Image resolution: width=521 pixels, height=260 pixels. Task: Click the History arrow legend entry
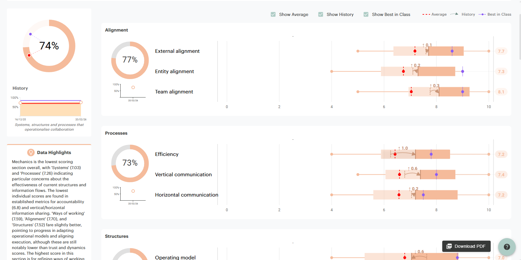(463, 14)
